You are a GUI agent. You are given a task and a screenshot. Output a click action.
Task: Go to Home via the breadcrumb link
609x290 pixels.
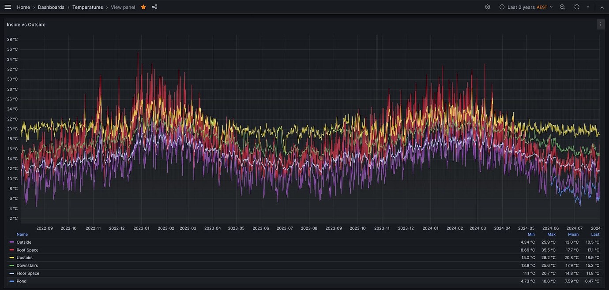[x=23, y=7]
